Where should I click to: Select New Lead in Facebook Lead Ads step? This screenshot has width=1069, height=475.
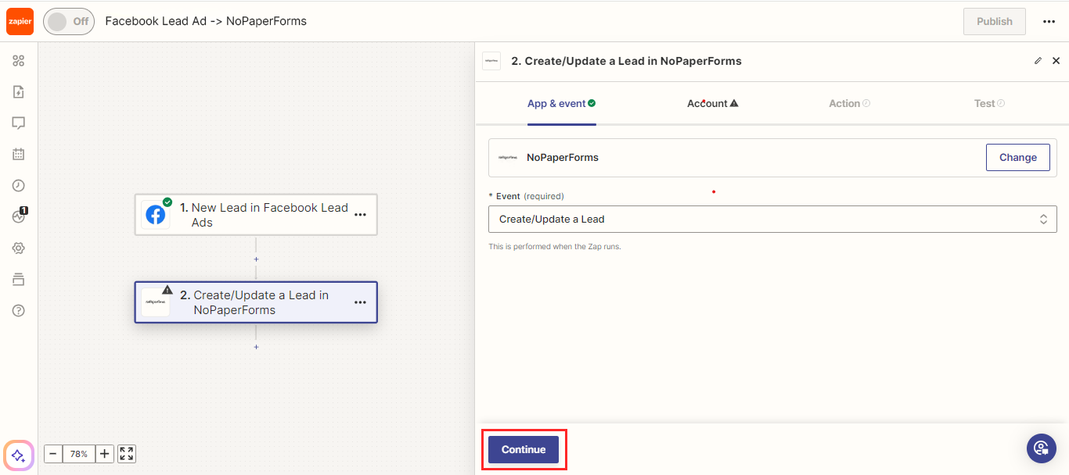click(256, 215)
